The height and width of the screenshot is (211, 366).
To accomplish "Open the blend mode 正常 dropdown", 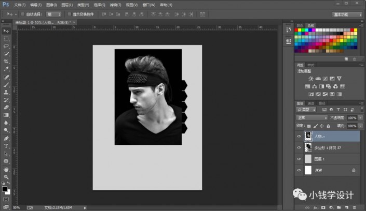I will point(311,118).
